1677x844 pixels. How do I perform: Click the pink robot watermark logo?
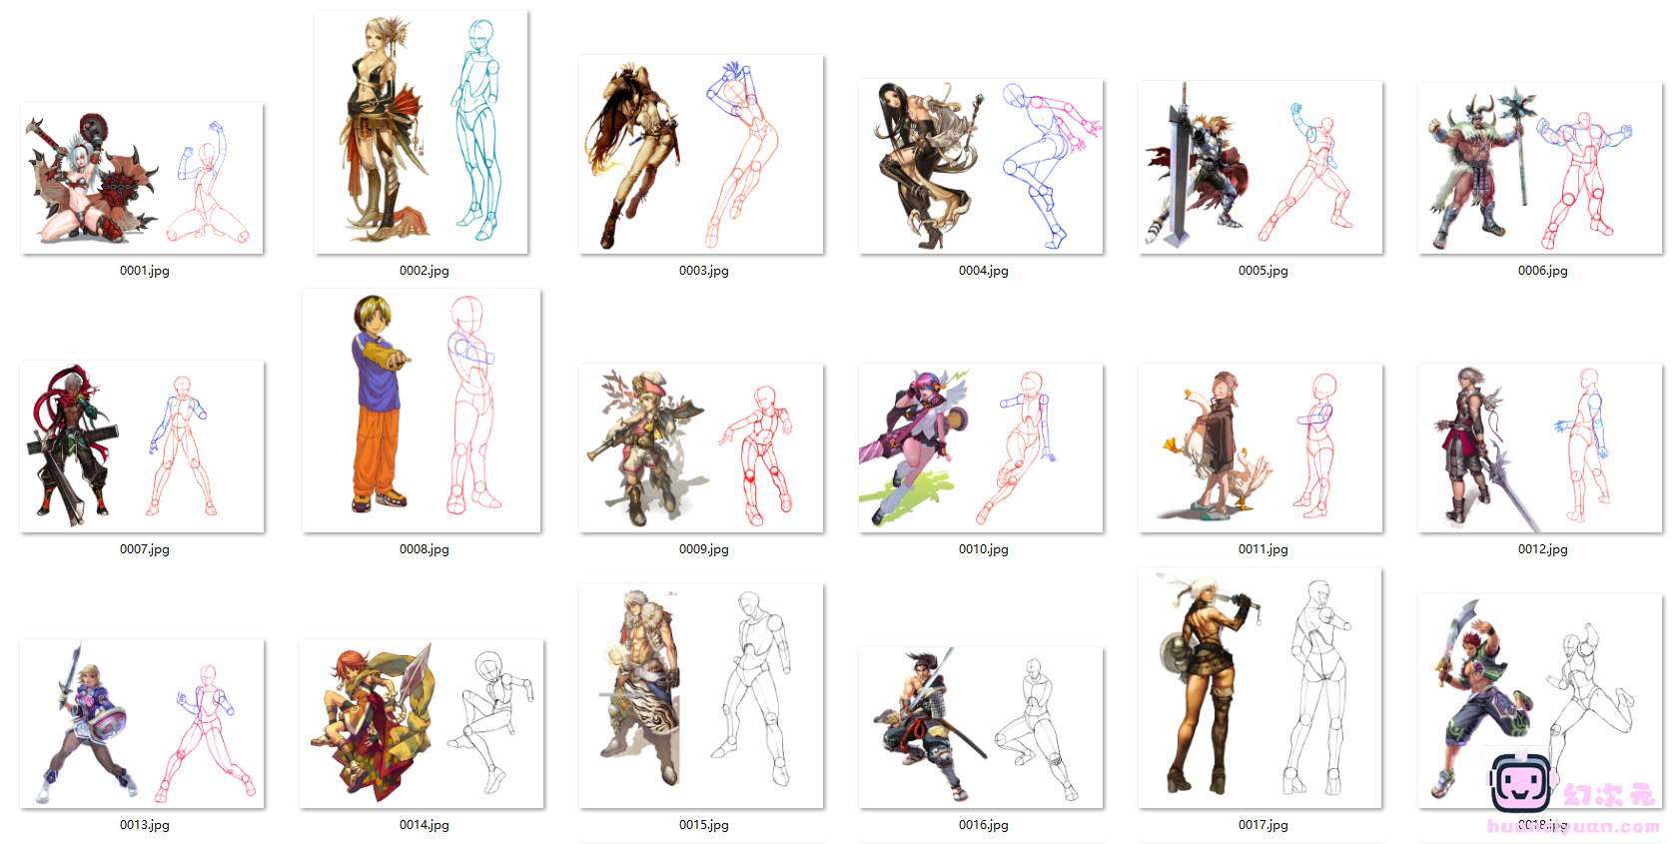point(1520,783)
